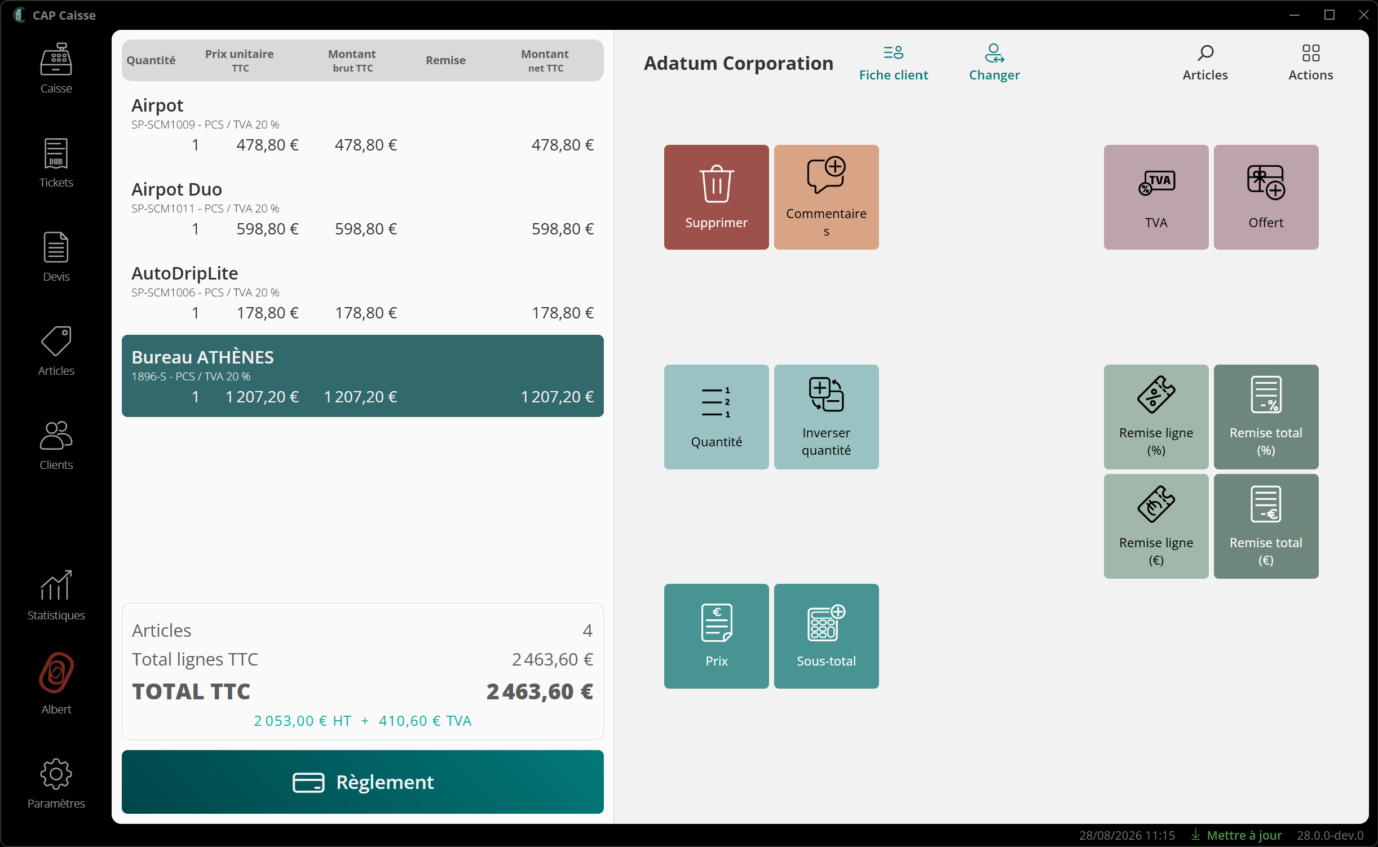The image size is (1378, 847).
Task: Click the date 28/08/2026 11:15
Action: click(1127, 835)
